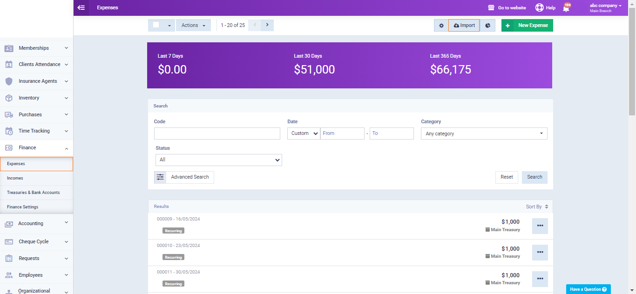Viewport: 636px width, 294px height.
Task: Click the Help lifebuoy icon
Action: [x=539, y=7]
